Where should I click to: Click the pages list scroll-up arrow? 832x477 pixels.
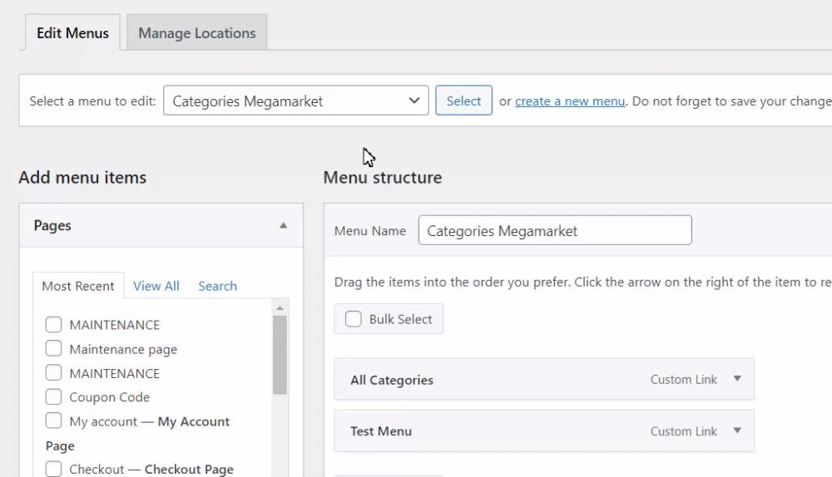pos(280,307)
